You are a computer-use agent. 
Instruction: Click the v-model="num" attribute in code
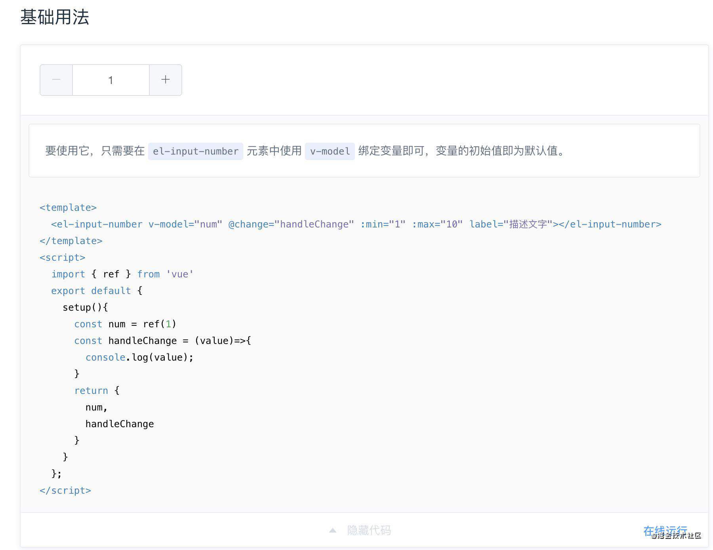(185, 224)
